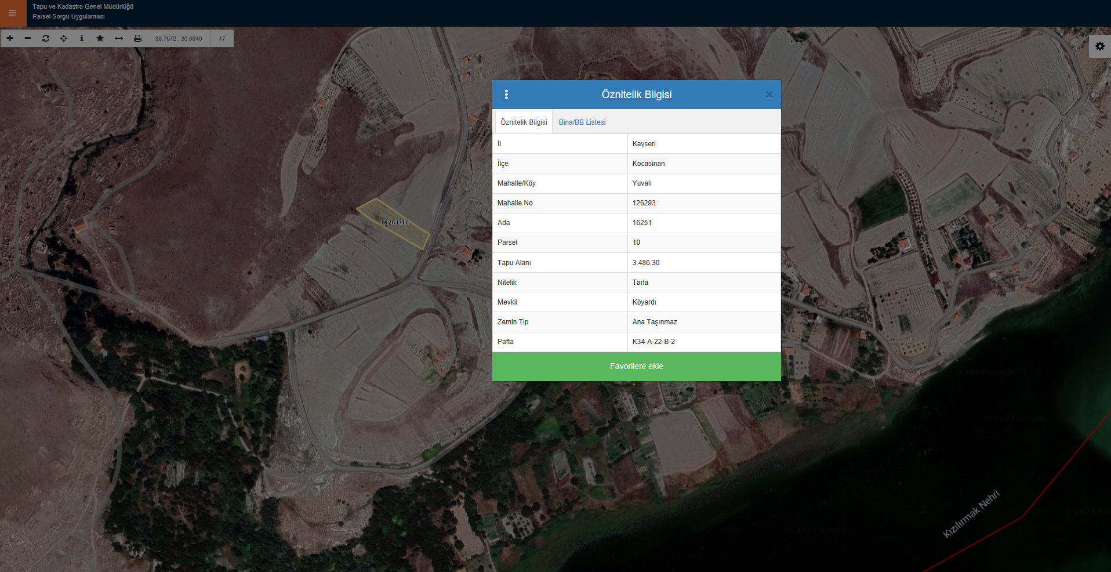The image size is (1111, 572).
Task: Switch to the Öznitelik Bilgisi tab
Action: point(524,122)
